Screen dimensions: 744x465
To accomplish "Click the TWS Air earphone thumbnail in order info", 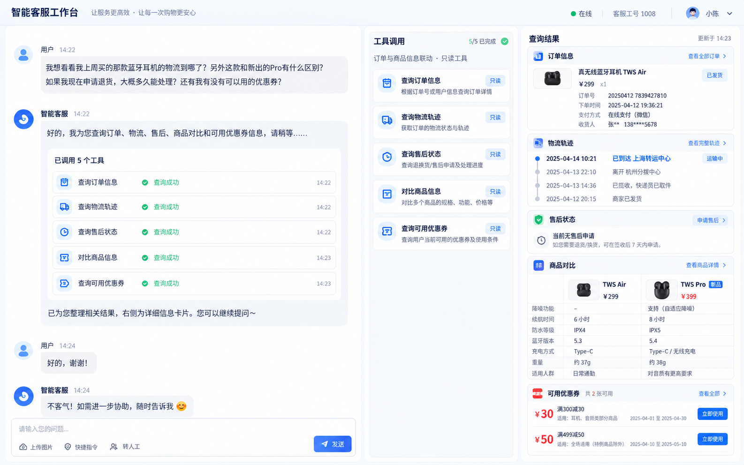I will (x=552, y=78).
